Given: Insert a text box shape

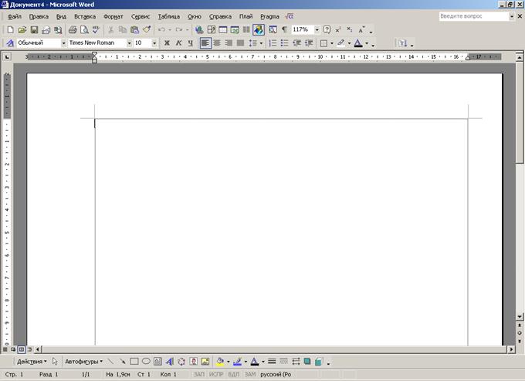Looking at the screenshot, I should pyautogui.click(x=157, y=362).
